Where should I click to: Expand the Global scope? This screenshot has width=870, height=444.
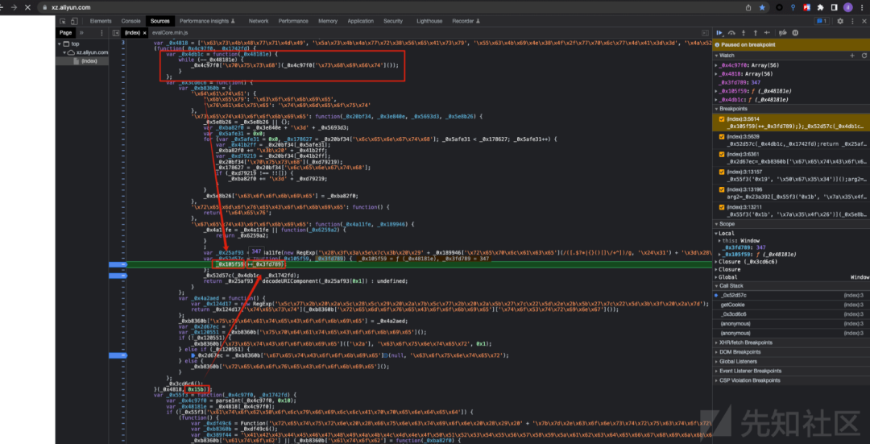[x=716, y=277]
